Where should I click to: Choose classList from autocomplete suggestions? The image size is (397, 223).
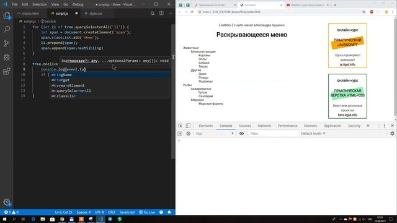point(110,96)
